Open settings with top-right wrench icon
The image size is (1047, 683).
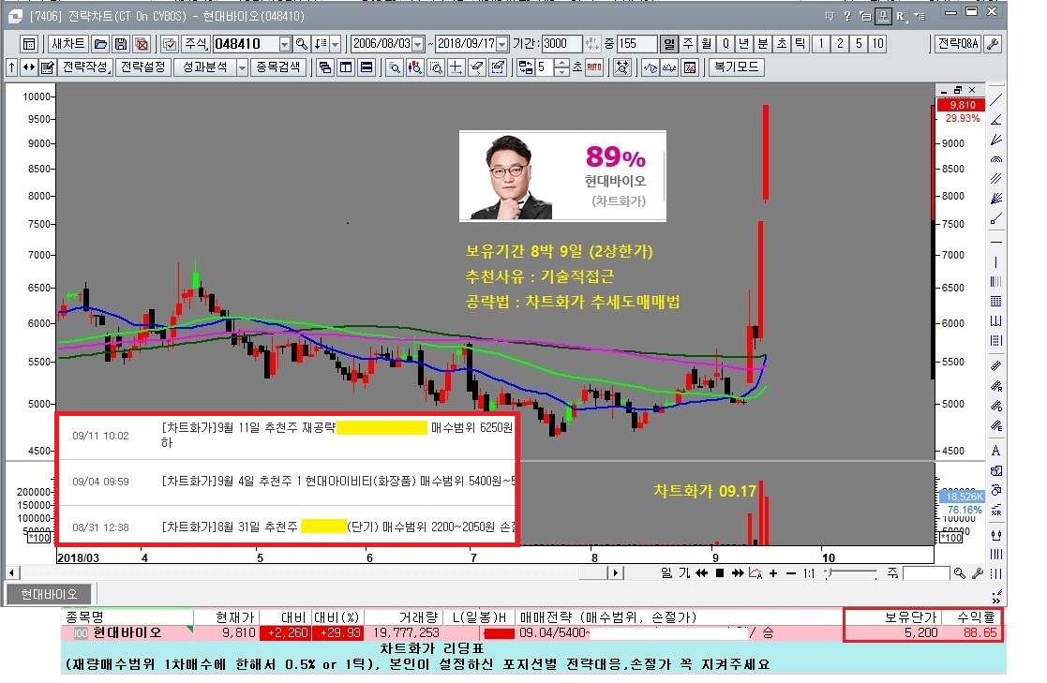coord(993,44)
